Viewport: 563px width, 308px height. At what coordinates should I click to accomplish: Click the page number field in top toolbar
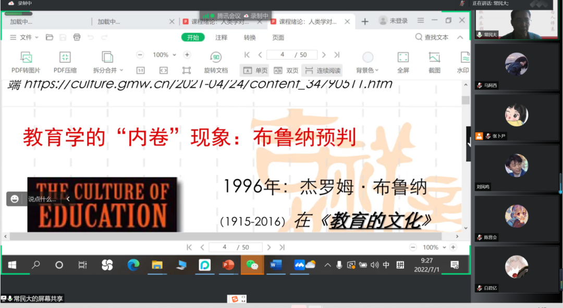pyautogui.click(x=283, y=55)
